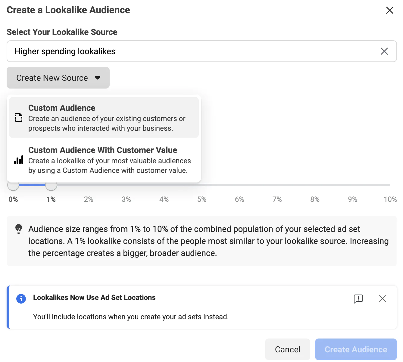Select the 10% mark on the audience scale
Screen dimensions: 403x362
coord(390,199)
